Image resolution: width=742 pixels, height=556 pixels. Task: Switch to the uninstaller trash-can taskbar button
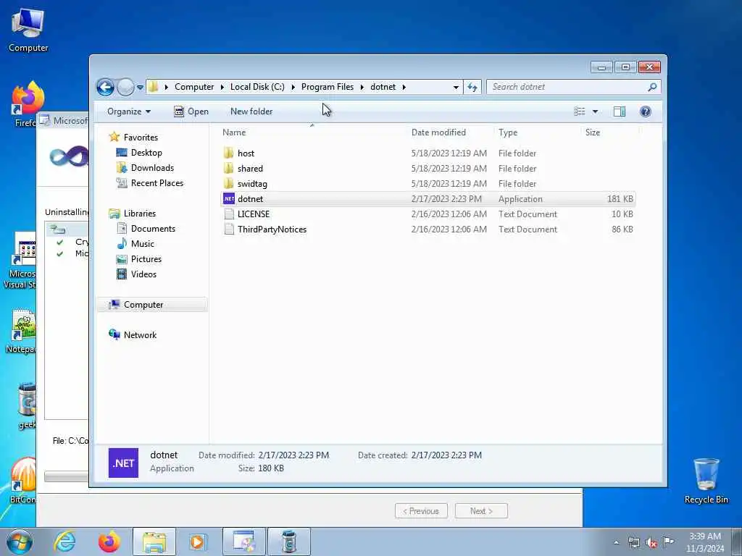pos(289,542)
